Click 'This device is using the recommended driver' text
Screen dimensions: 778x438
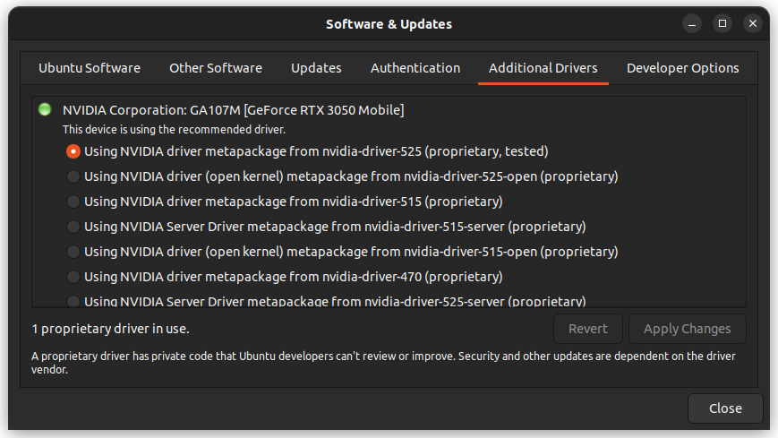pos(174,130)
